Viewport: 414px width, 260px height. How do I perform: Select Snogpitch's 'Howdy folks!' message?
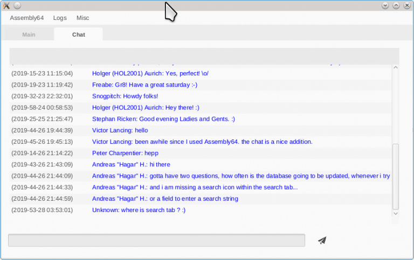125,96
